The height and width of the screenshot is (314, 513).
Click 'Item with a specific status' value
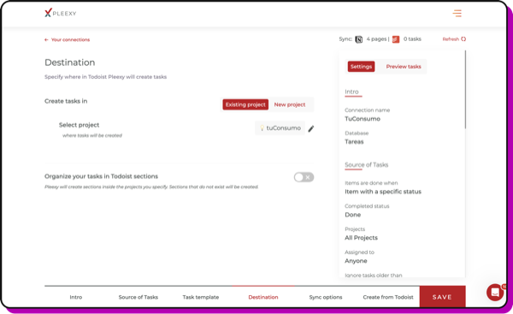(383, 192)
